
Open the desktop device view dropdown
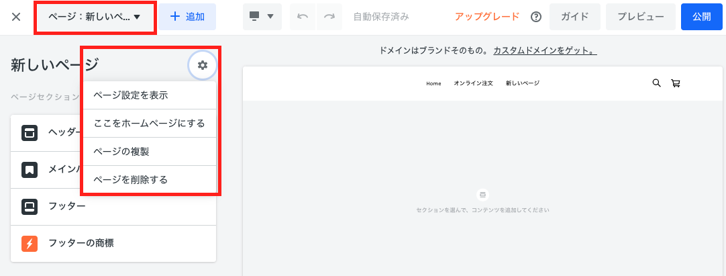click(x=262, y=17)
